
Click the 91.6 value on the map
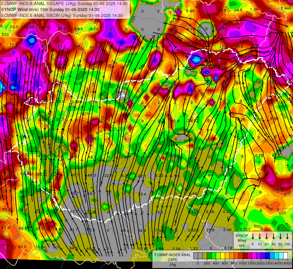pyautogui.click(x=175, y=121)
